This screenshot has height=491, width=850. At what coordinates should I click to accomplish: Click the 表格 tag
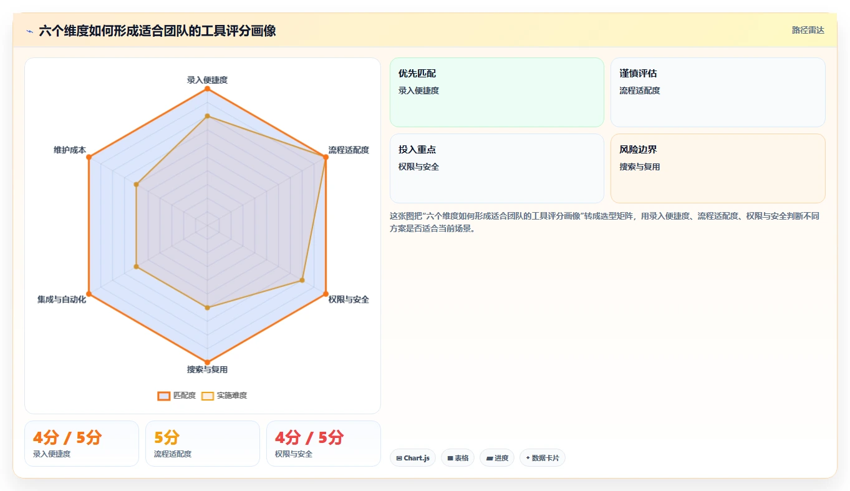[x=458, y=458]
